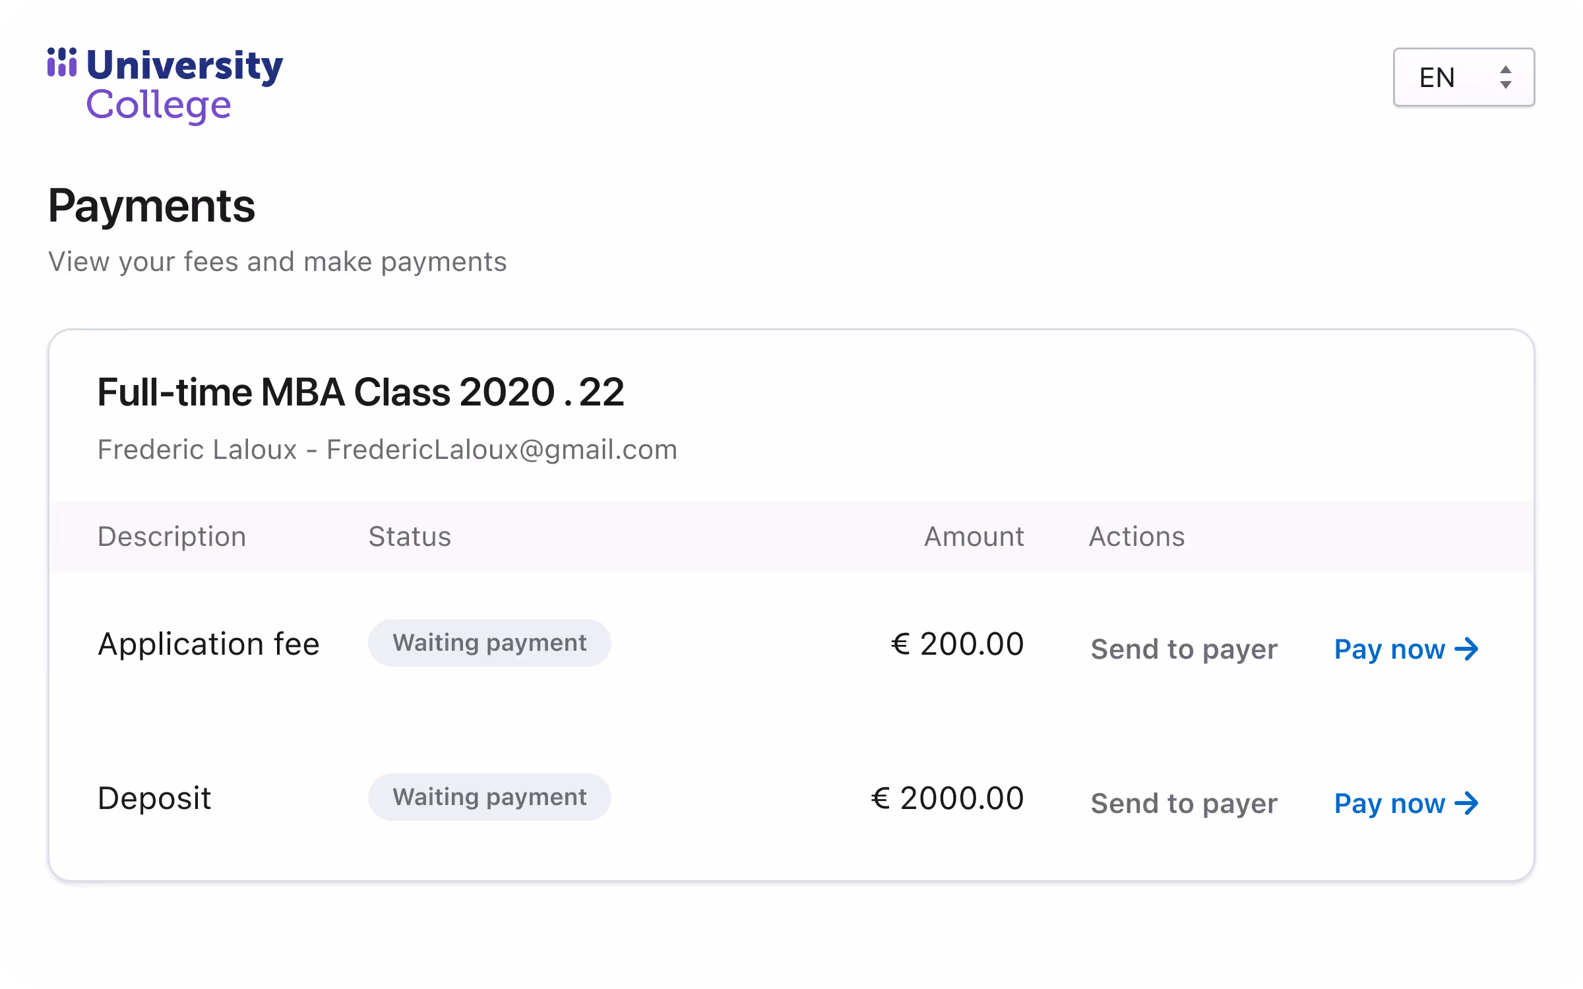Click the Application fee Waiting payment badge

(489, 643)
